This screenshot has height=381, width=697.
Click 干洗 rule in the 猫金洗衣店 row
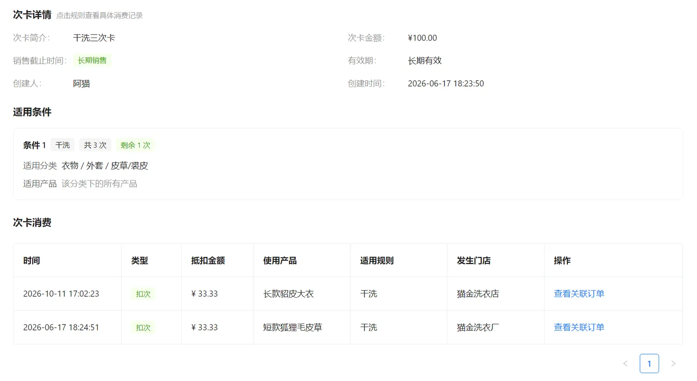369,294
